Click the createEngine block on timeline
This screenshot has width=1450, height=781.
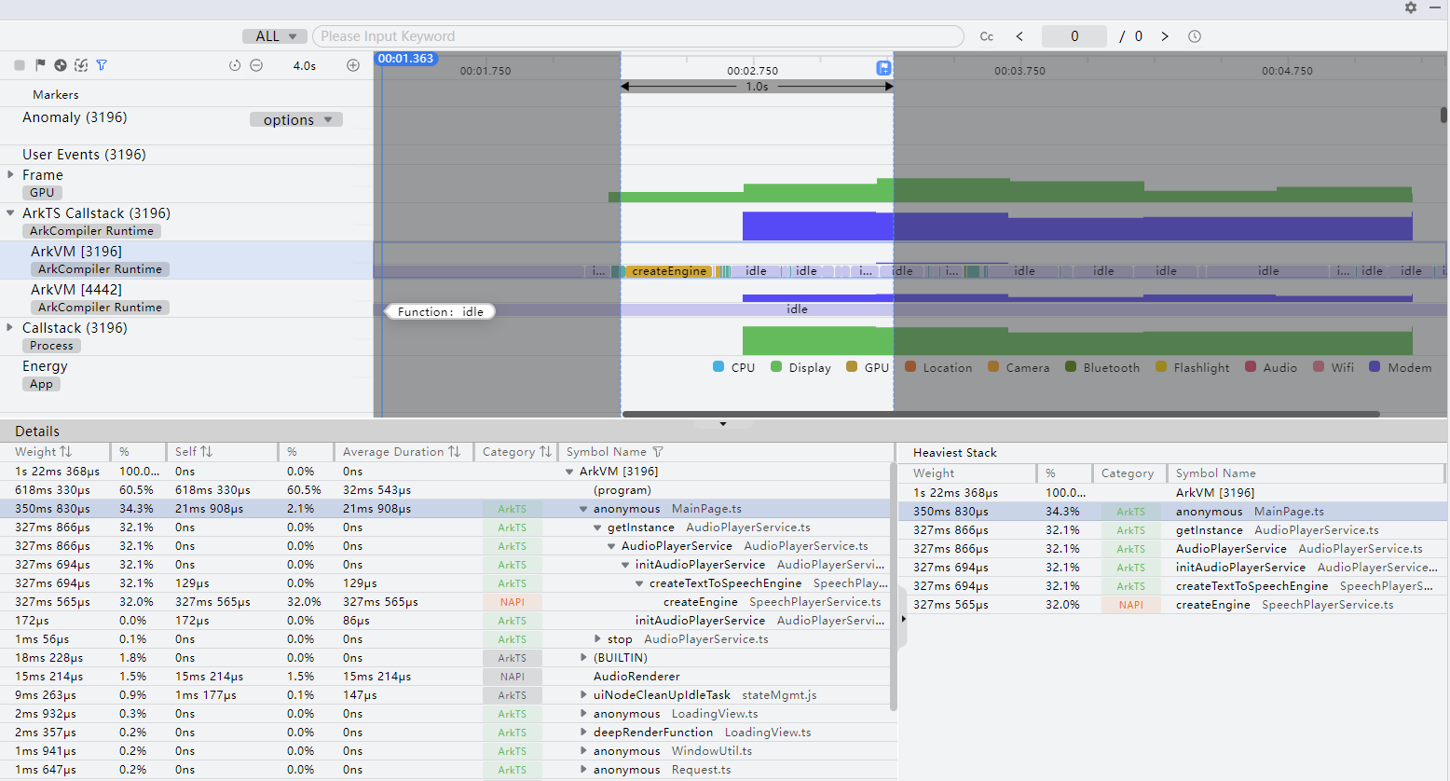669,271
